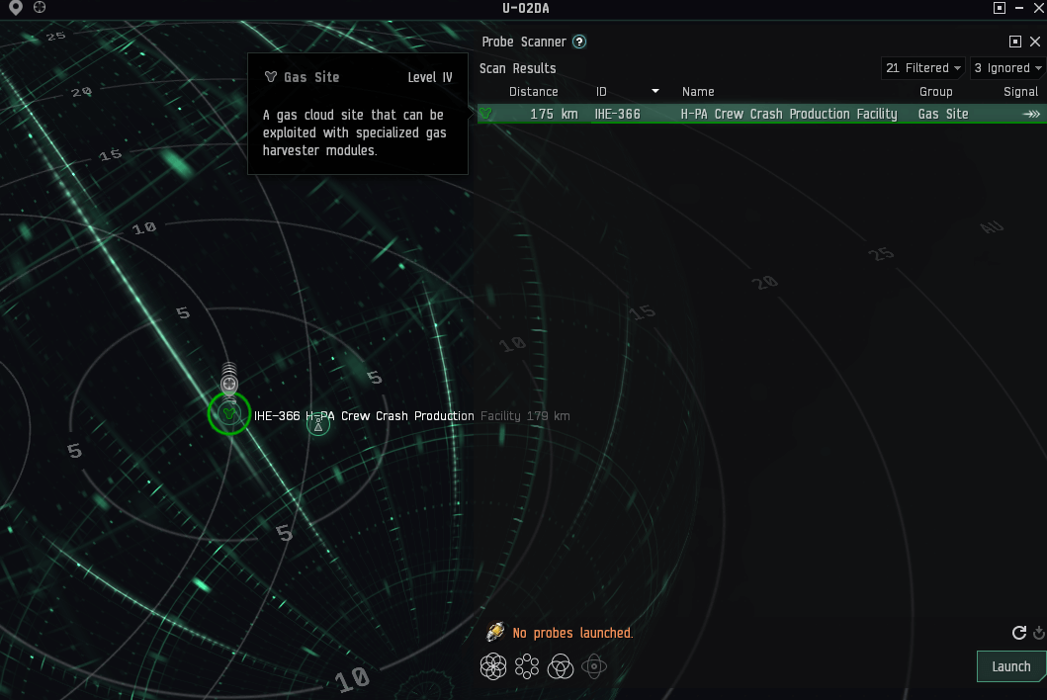The width and height of the screenshot is (1047, 700).
Task: Open the ID column sort dropdown arrow
Action: (x=654, y=91)
